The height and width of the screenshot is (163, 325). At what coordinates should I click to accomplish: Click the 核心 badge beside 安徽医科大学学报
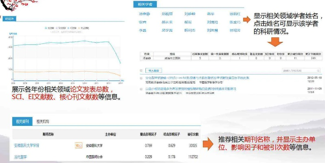tap(78, 145)
